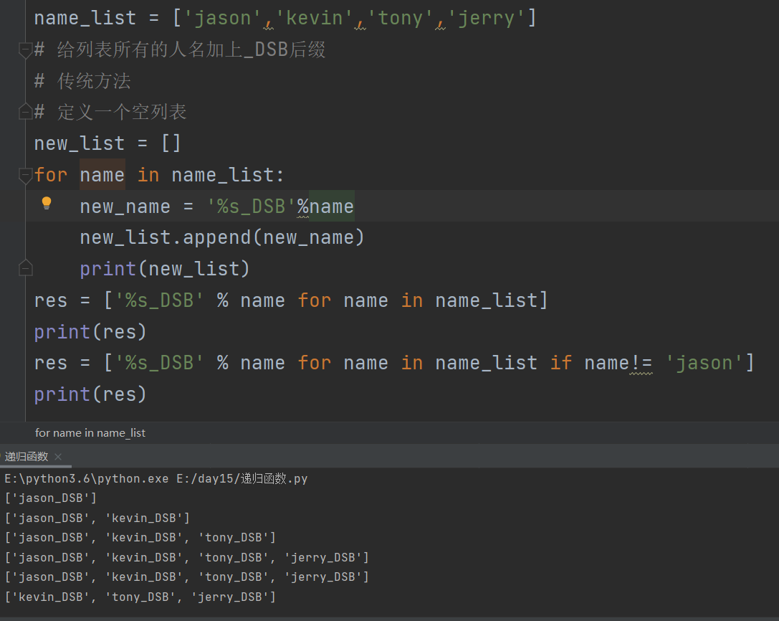Click the console output ['jason_DSB']
This screenshot has height=621, width=779.
click(x=51, y=498)
